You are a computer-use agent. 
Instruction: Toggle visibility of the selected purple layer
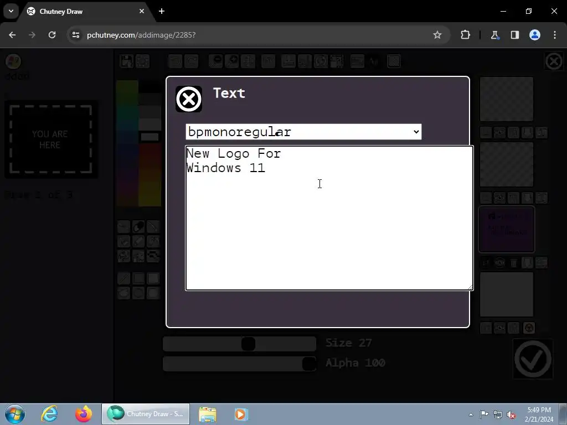[x=500, y=263]
